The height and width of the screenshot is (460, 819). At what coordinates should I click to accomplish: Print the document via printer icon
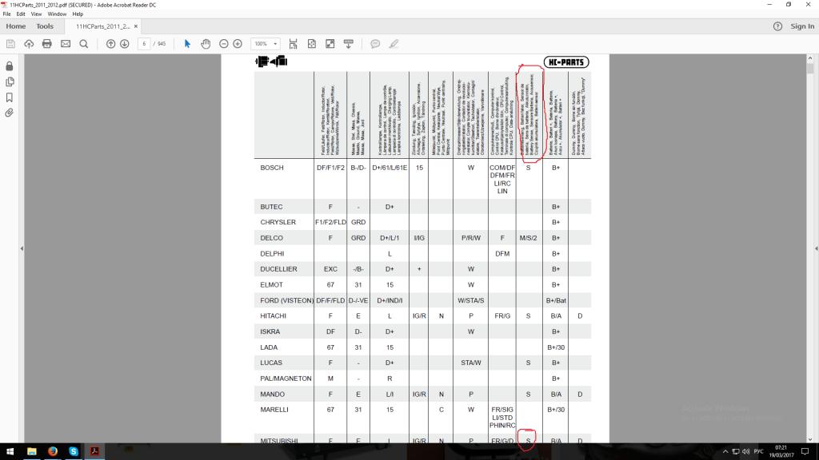point(47,44)
